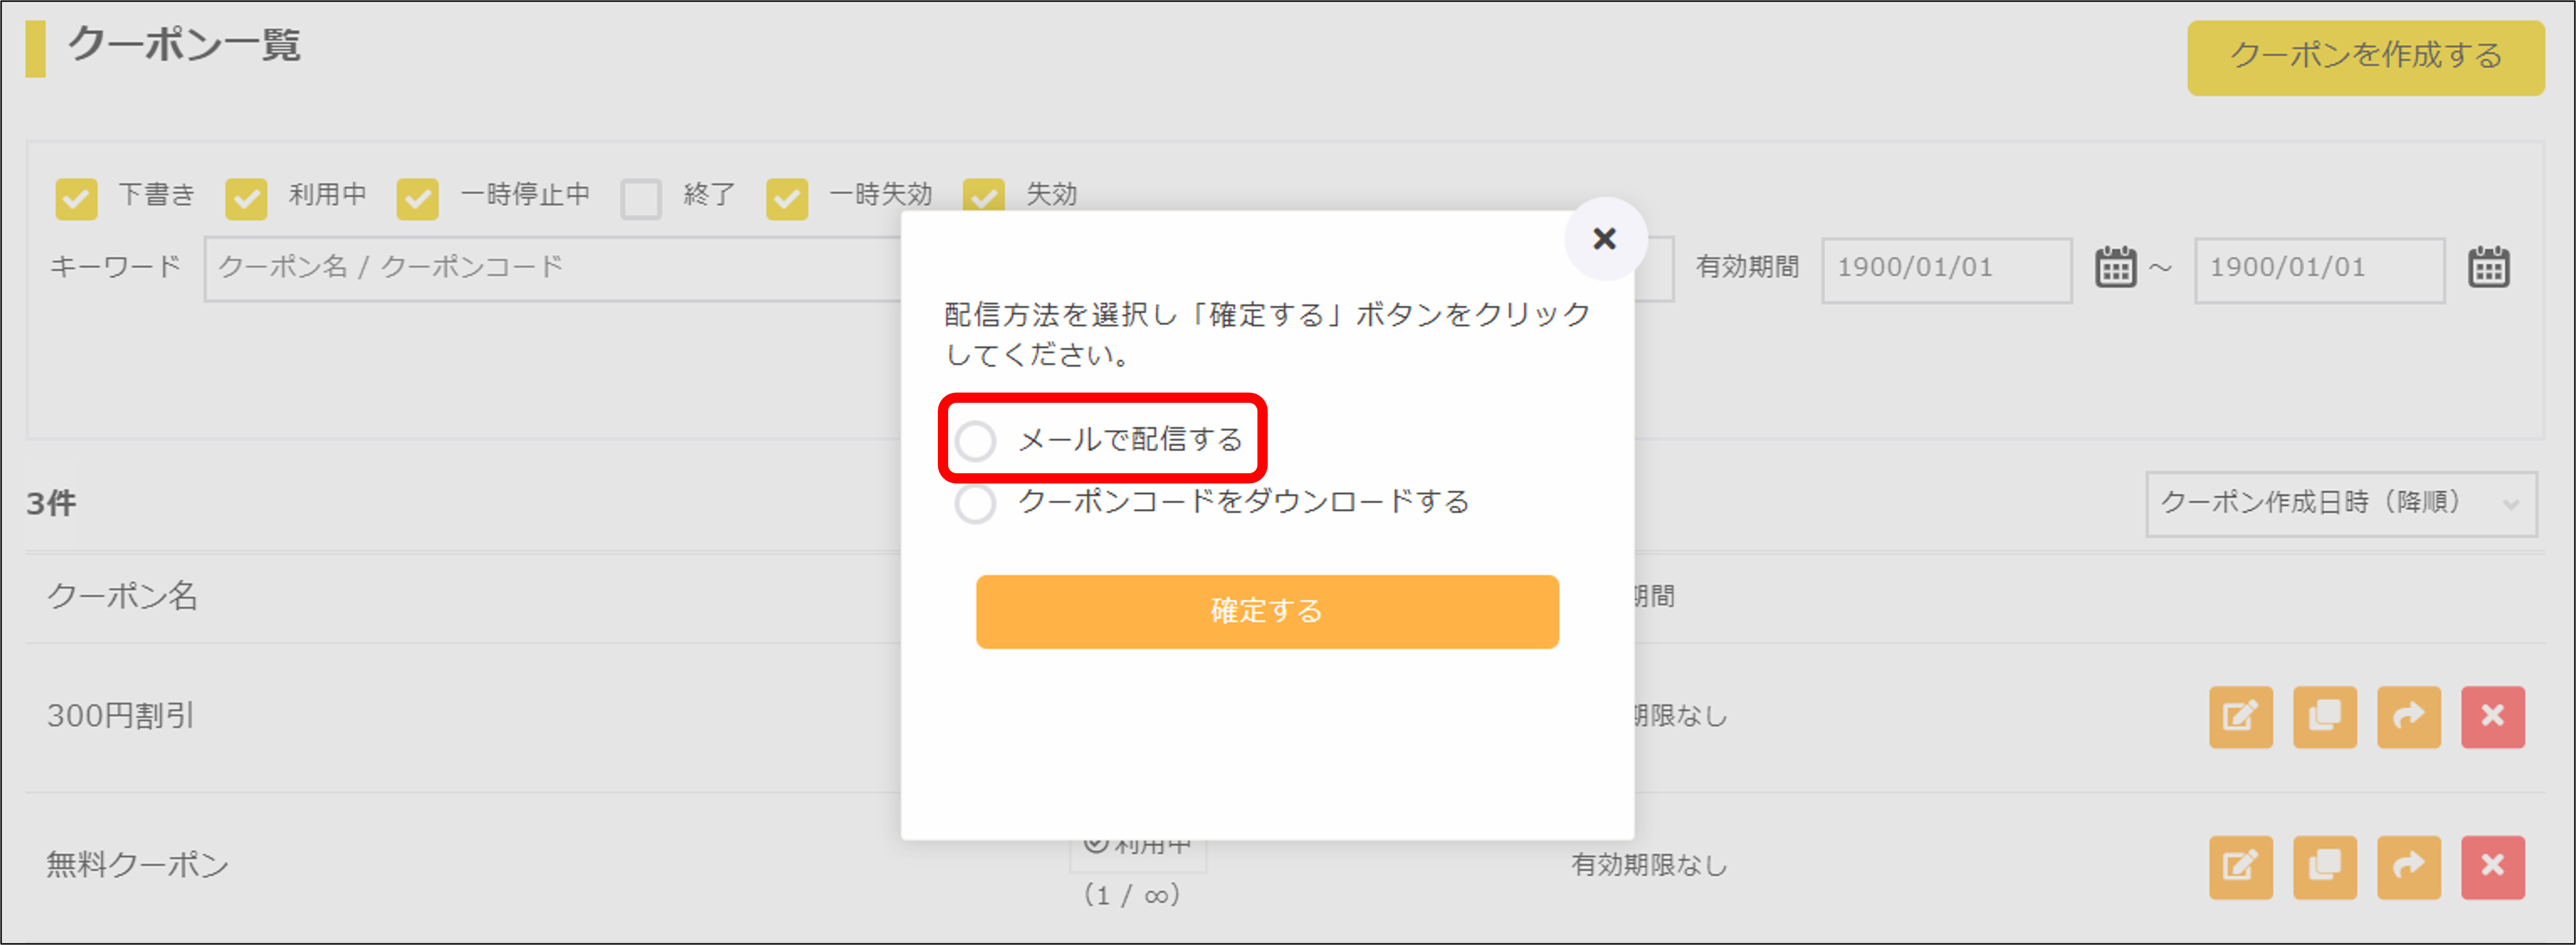Close the delivery method dialog
Viewport: 2576px width, 945px height.
tap(1604, 239)
